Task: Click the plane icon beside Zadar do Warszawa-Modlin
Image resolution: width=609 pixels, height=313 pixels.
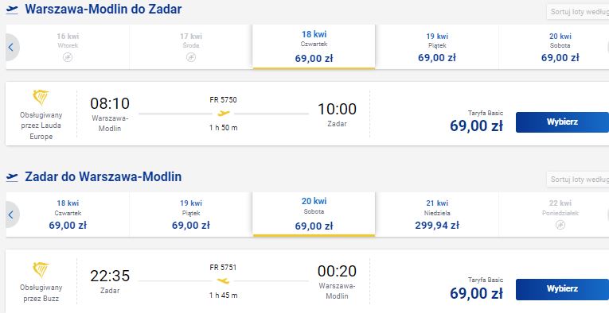Action: (x=12, y=177)
